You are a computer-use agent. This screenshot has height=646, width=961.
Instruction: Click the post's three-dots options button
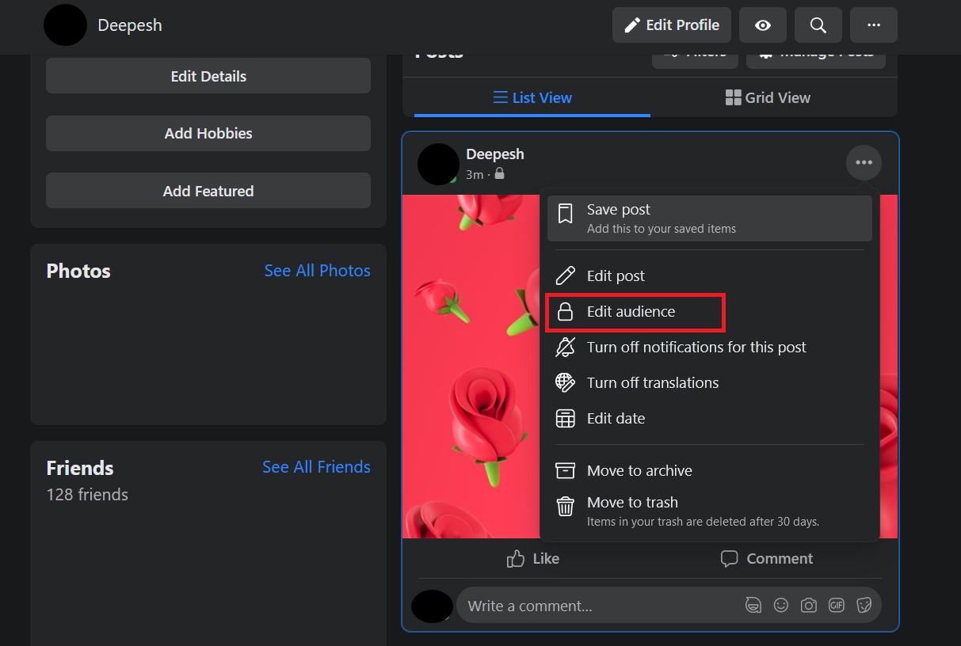pyautogui.click(x=864, y=163)
